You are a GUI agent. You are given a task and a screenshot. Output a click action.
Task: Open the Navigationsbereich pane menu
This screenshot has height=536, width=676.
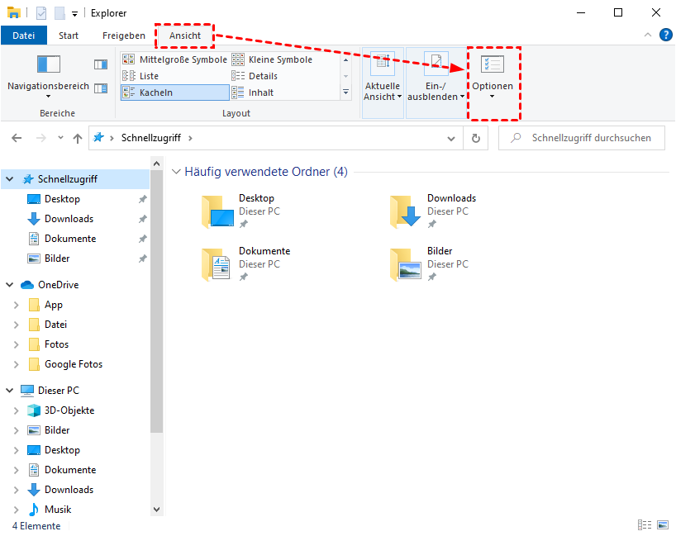click(x=48, y=75)
